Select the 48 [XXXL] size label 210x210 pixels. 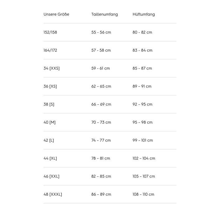tap(53, 194)
